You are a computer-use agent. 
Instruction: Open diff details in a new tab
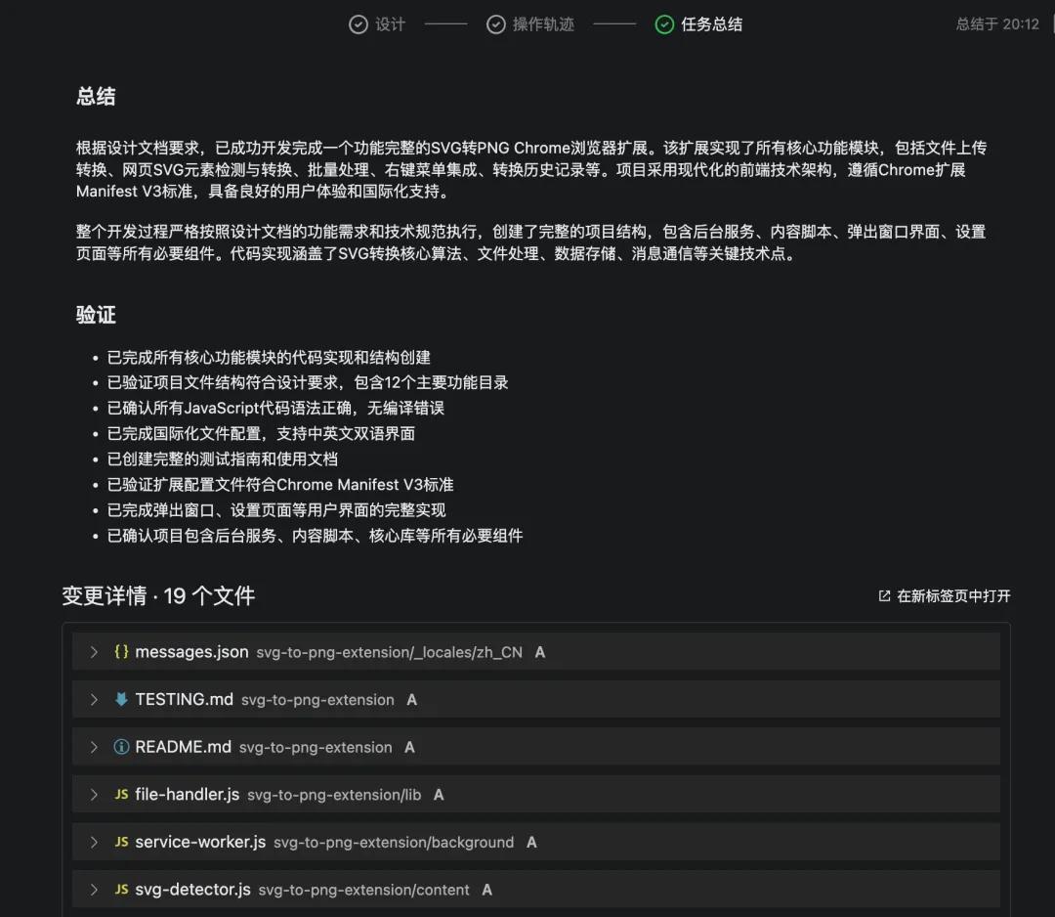[941, 596]
